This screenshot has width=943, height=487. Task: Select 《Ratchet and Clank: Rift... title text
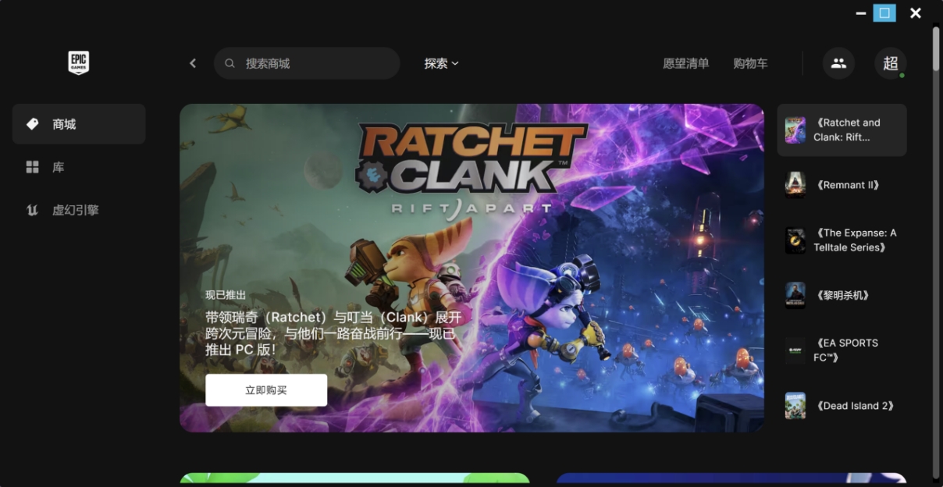[x=847, y=130]
